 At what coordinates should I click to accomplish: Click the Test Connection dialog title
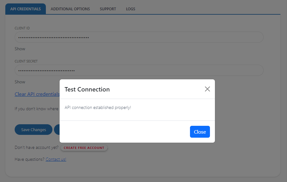pyautogui.click(x=87, y=89)
